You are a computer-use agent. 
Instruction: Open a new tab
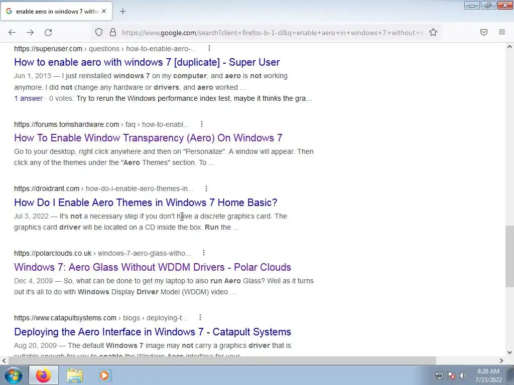[x=122, y=12]
